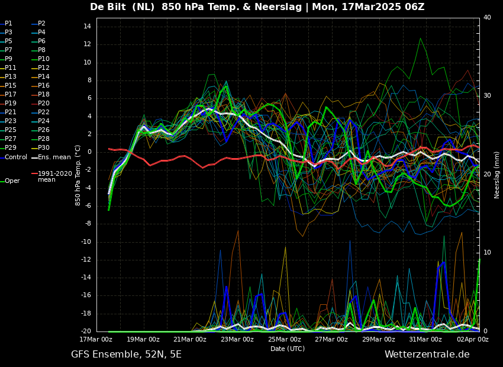Screen dimensions: 503x367
Task: Click the P26 legend entry
Action: tap(40, 130)
